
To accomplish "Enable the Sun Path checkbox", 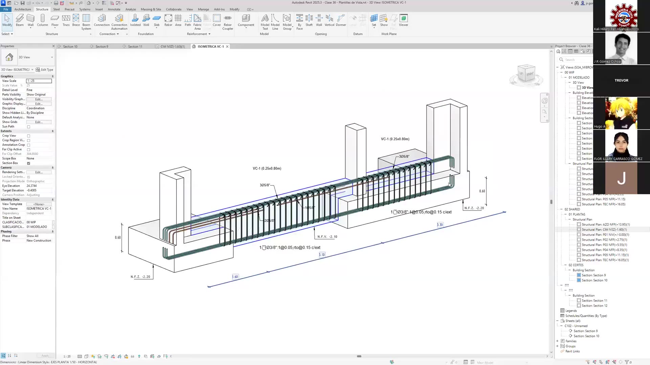I will [x=28, y=127].
